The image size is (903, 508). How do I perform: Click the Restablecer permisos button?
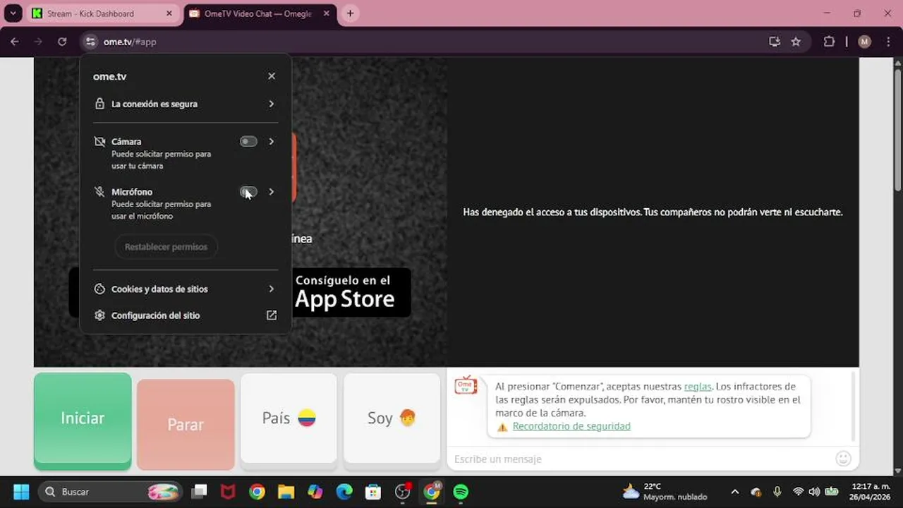166,247
